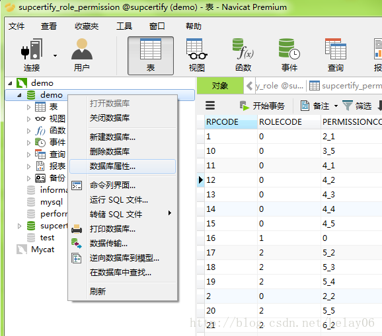This screenshot has height=336, width=382.
Task: Select the Table (表) toolbar button
Action: point(151,55)
